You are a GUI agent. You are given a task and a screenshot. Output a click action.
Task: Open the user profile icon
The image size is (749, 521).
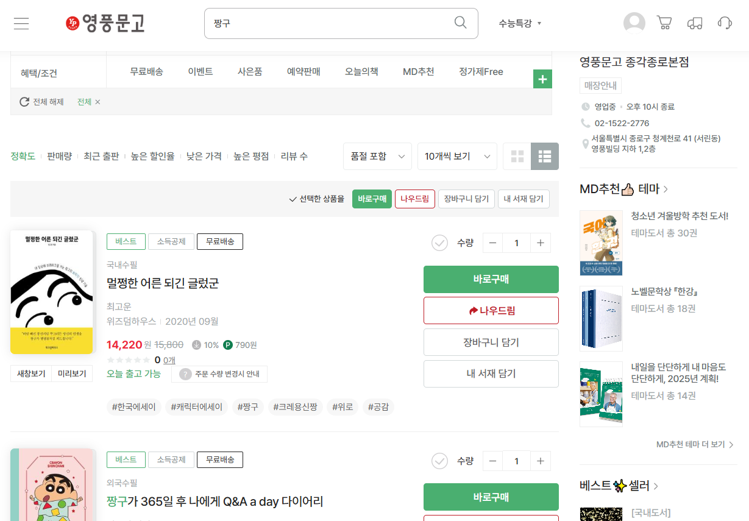click(634, 22)
